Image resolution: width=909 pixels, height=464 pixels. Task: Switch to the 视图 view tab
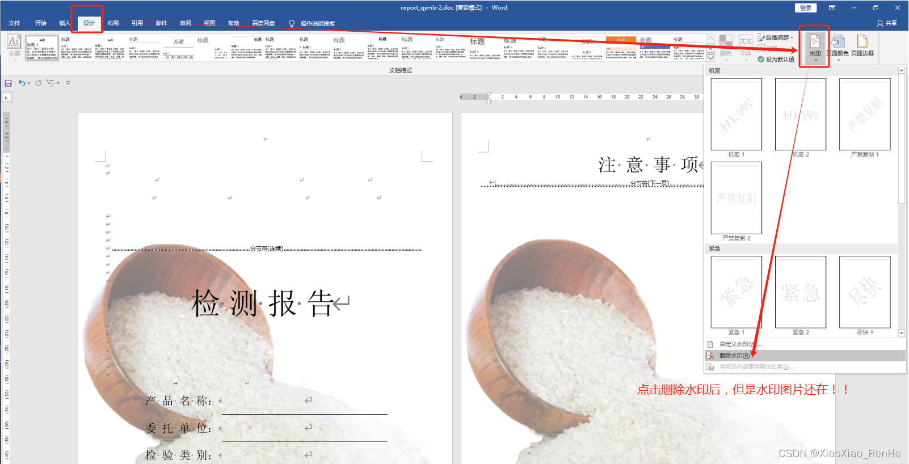pyautogui.click(x=209, y=23)
